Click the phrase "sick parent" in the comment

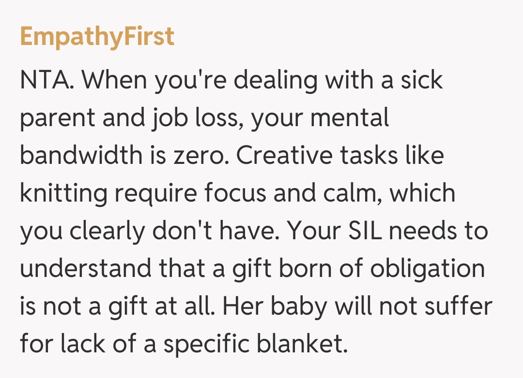click(421, 80)
